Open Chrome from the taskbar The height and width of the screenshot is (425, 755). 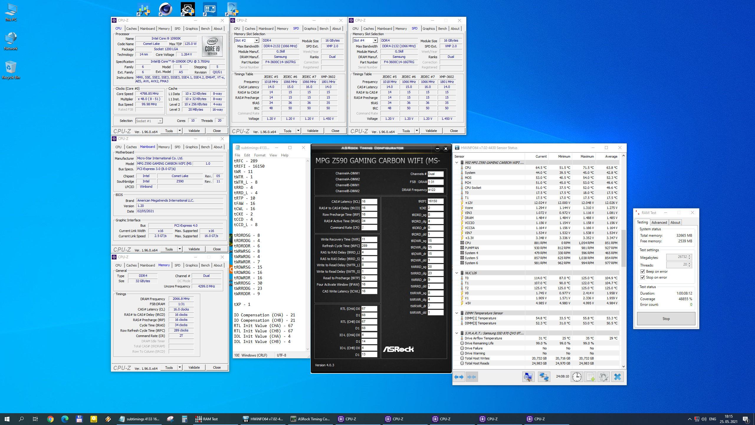click(50, 419)
